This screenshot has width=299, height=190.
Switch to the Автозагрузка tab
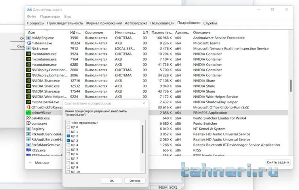click(136, 23)
